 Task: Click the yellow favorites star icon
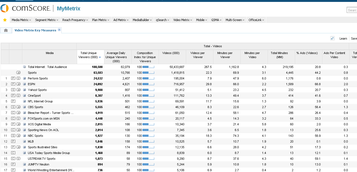click(5, 20)
